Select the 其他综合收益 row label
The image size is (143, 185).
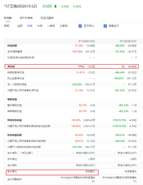pyautogui.click(x=15, y=120)
